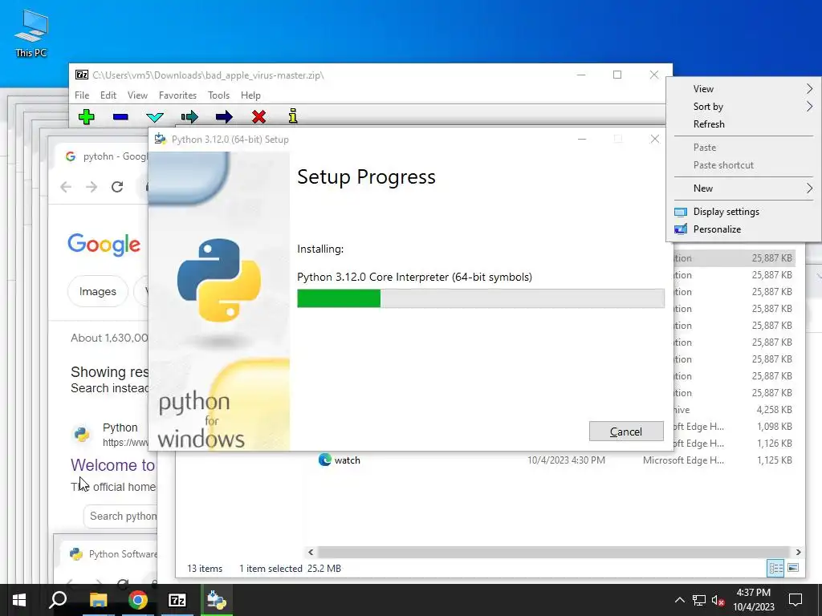Click the network tray icon

[699, 600]
